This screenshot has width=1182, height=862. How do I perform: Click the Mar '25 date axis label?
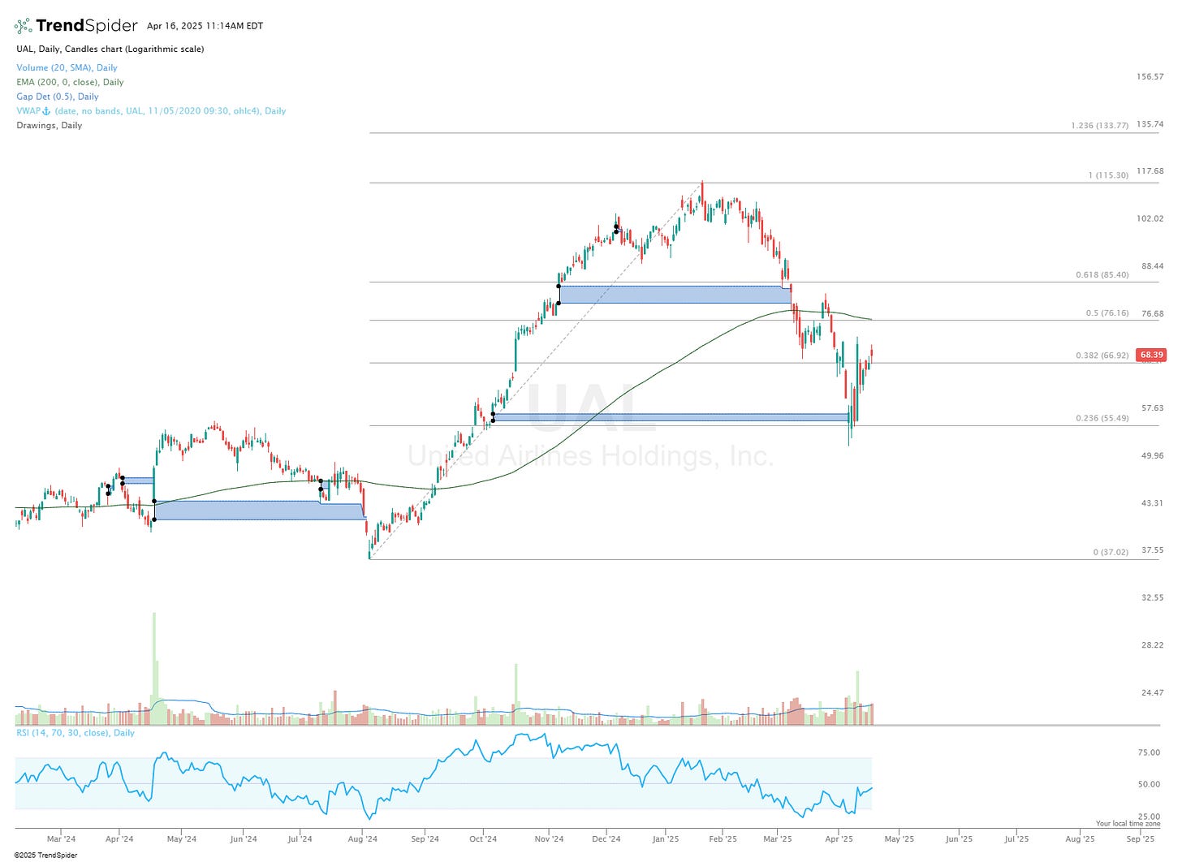click(778, 839)
